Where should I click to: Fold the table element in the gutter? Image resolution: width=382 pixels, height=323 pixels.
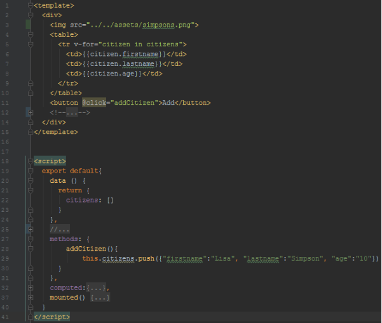[x=30, y=34]
